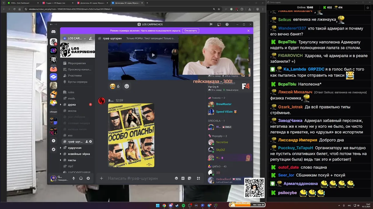Open Discord direct messages home icon
This screenshot has height=209, width=373.
coord(53,32)
